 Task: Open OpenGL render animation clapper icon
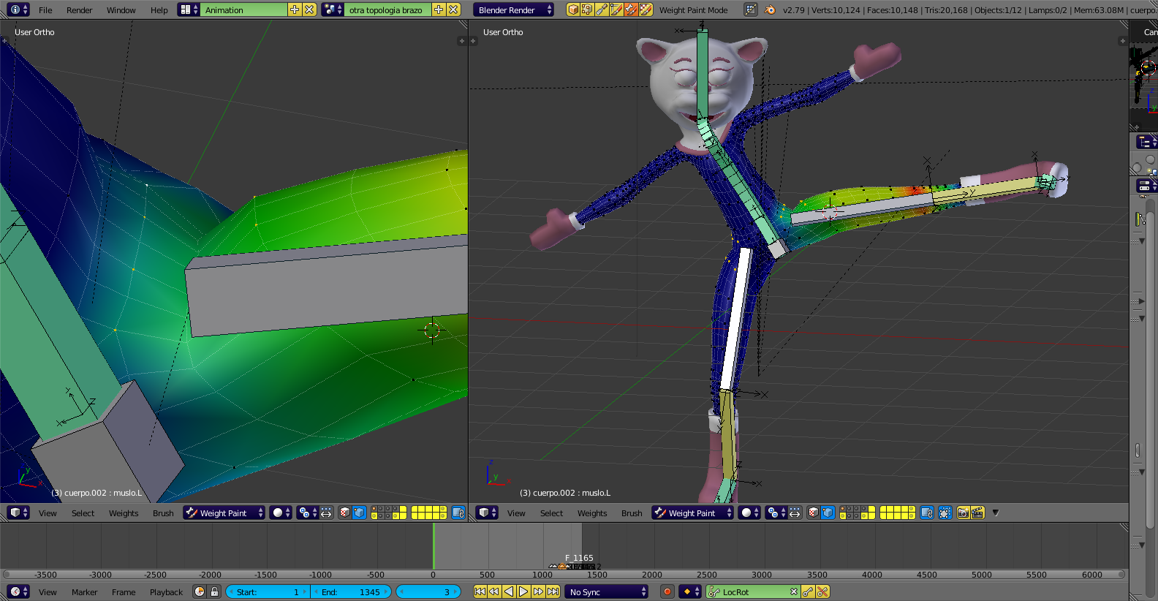977,513
